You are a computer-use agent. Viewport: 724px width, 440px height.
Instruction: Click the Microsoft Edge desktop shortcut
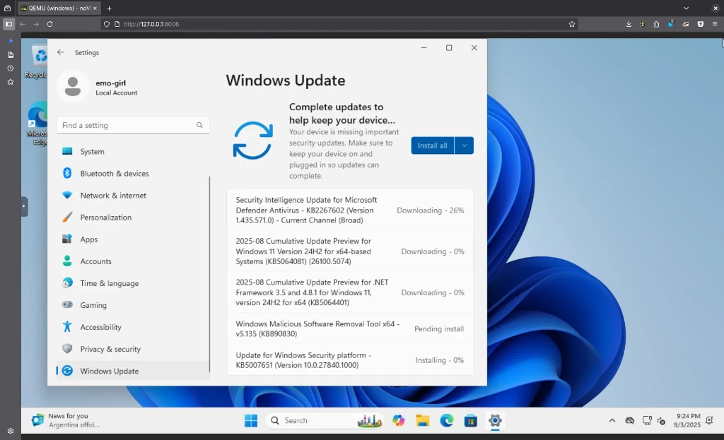(x=38, y=124)
